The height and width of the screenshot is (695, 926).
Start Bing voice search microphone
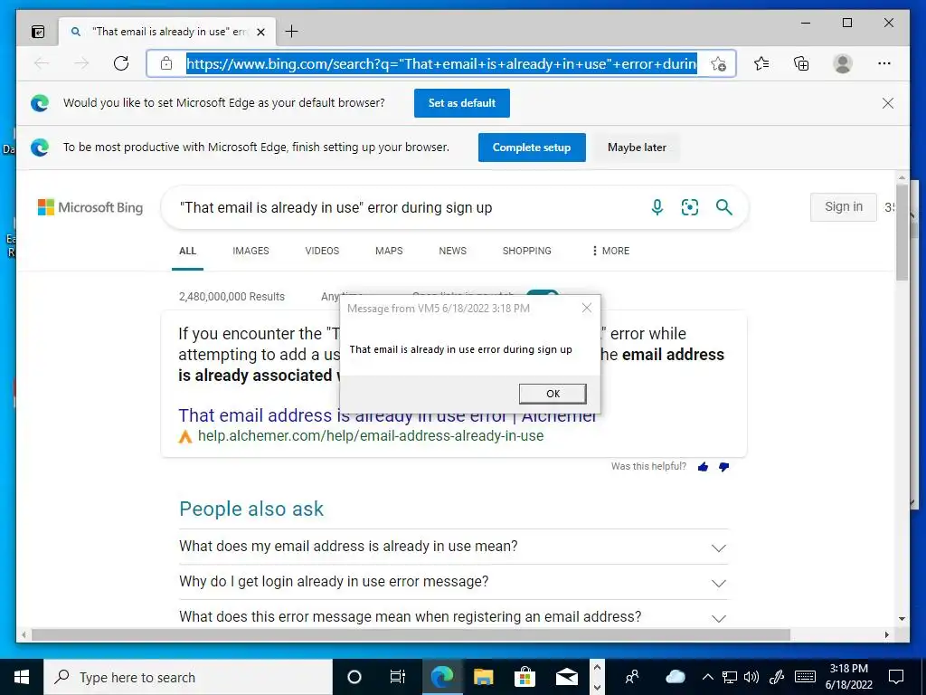point(657,207)
